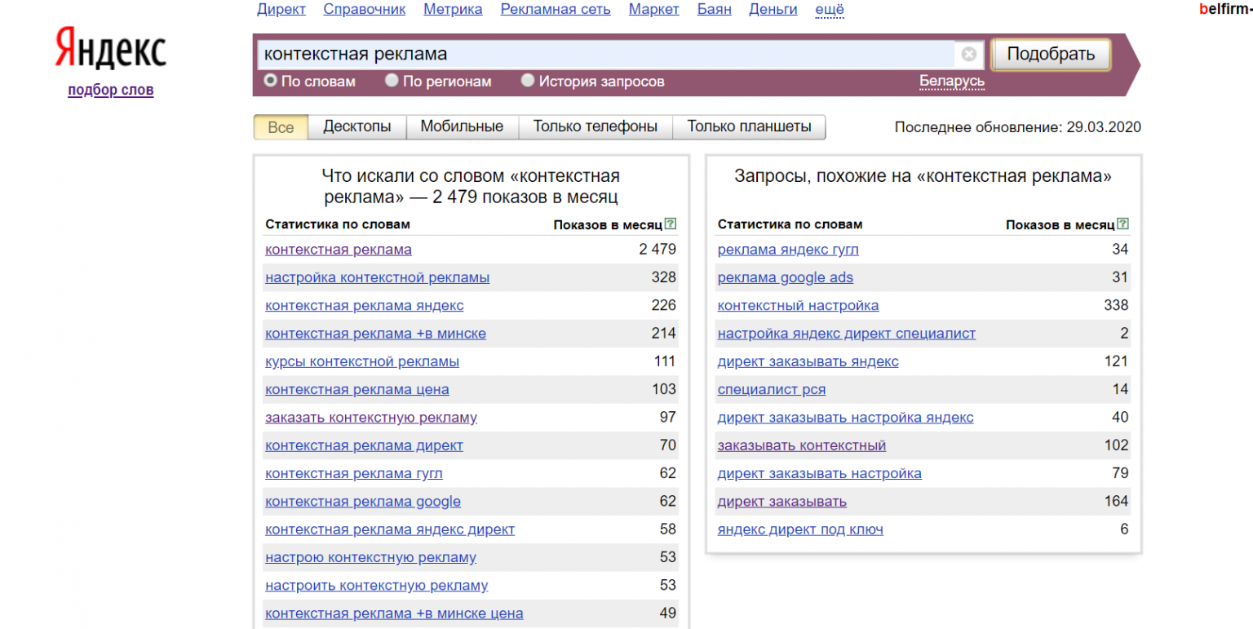This screenshot has height=629, width=1253.
Task: Click the 'реклама google ads' similar query
Action: coord(785,277)
